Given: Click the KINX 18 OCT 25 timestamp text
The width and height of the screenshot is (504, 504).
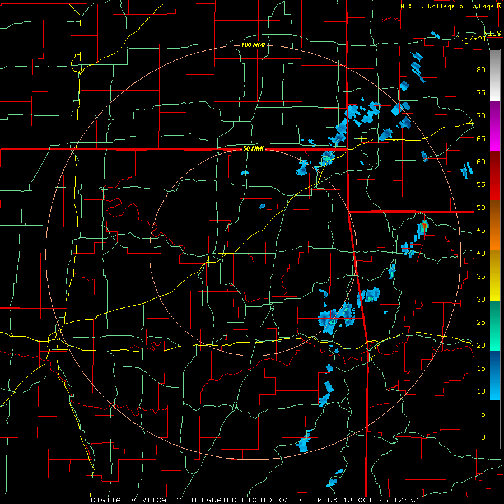Looking at the screenshot, I should pyautogui.click(x=368, y=500).
